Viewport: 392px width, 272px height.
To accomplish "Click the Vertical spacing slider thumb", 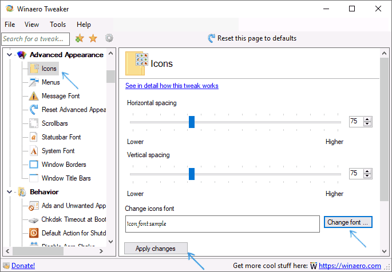I will pos(192,174).
